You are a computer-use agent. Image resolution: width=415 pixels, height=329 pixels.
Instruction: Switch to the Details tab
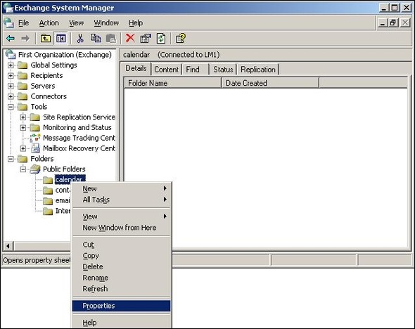[x=136, y=68]
